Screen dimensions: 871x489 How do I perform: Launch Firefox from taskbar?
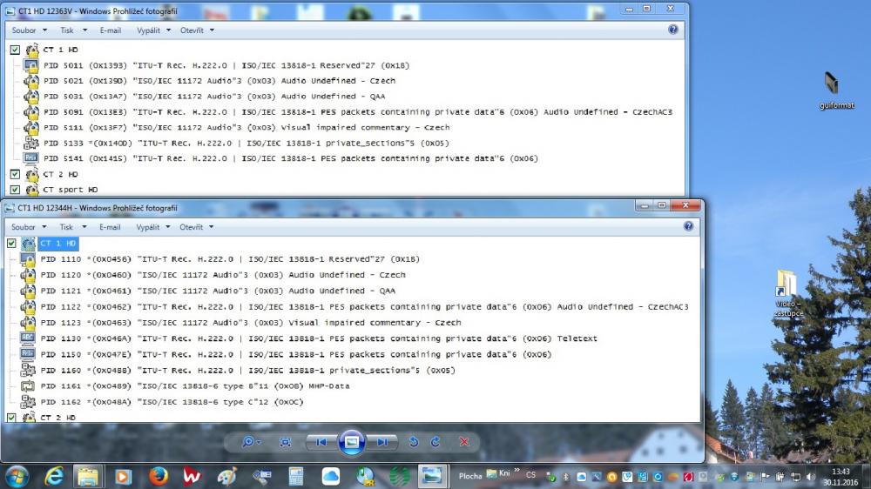pos(159,476)
